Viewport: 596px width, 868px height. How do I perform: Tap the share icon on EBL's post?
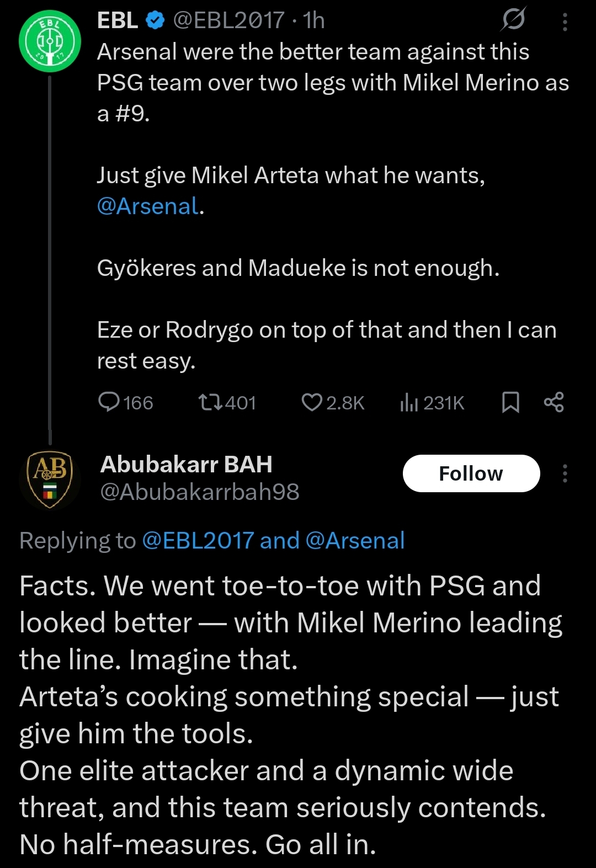tap(554, 402)
